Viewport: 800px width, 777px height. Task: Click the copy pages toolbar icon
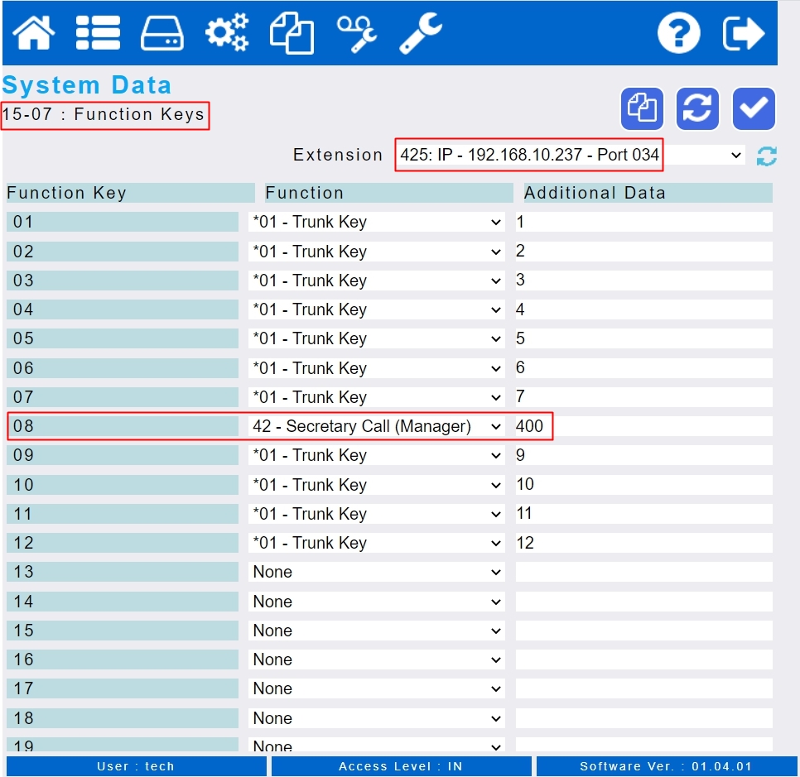point(292,33)
